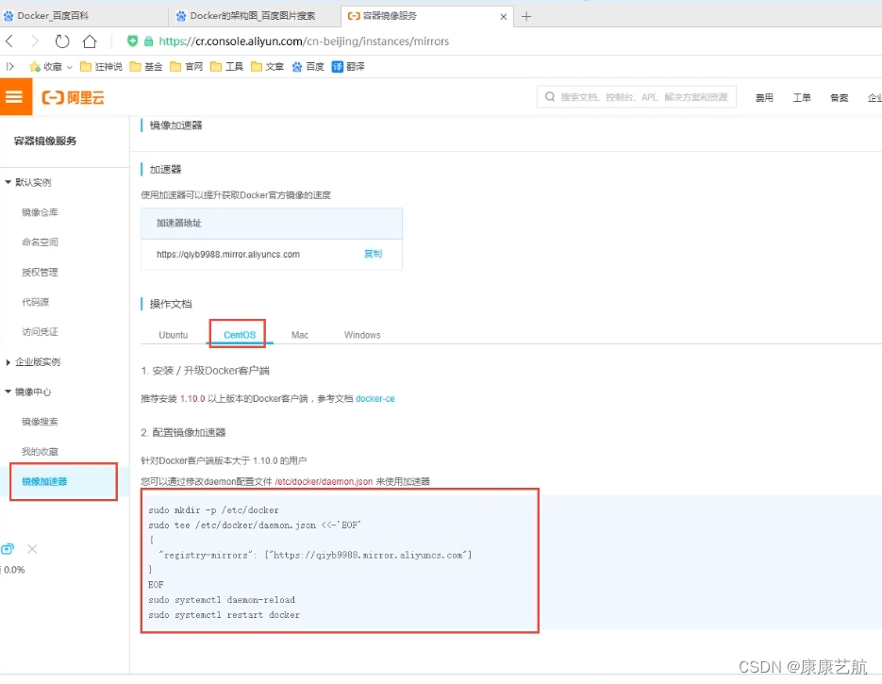
Task: Click 备案 in top navigation
Action: [840, 97]
